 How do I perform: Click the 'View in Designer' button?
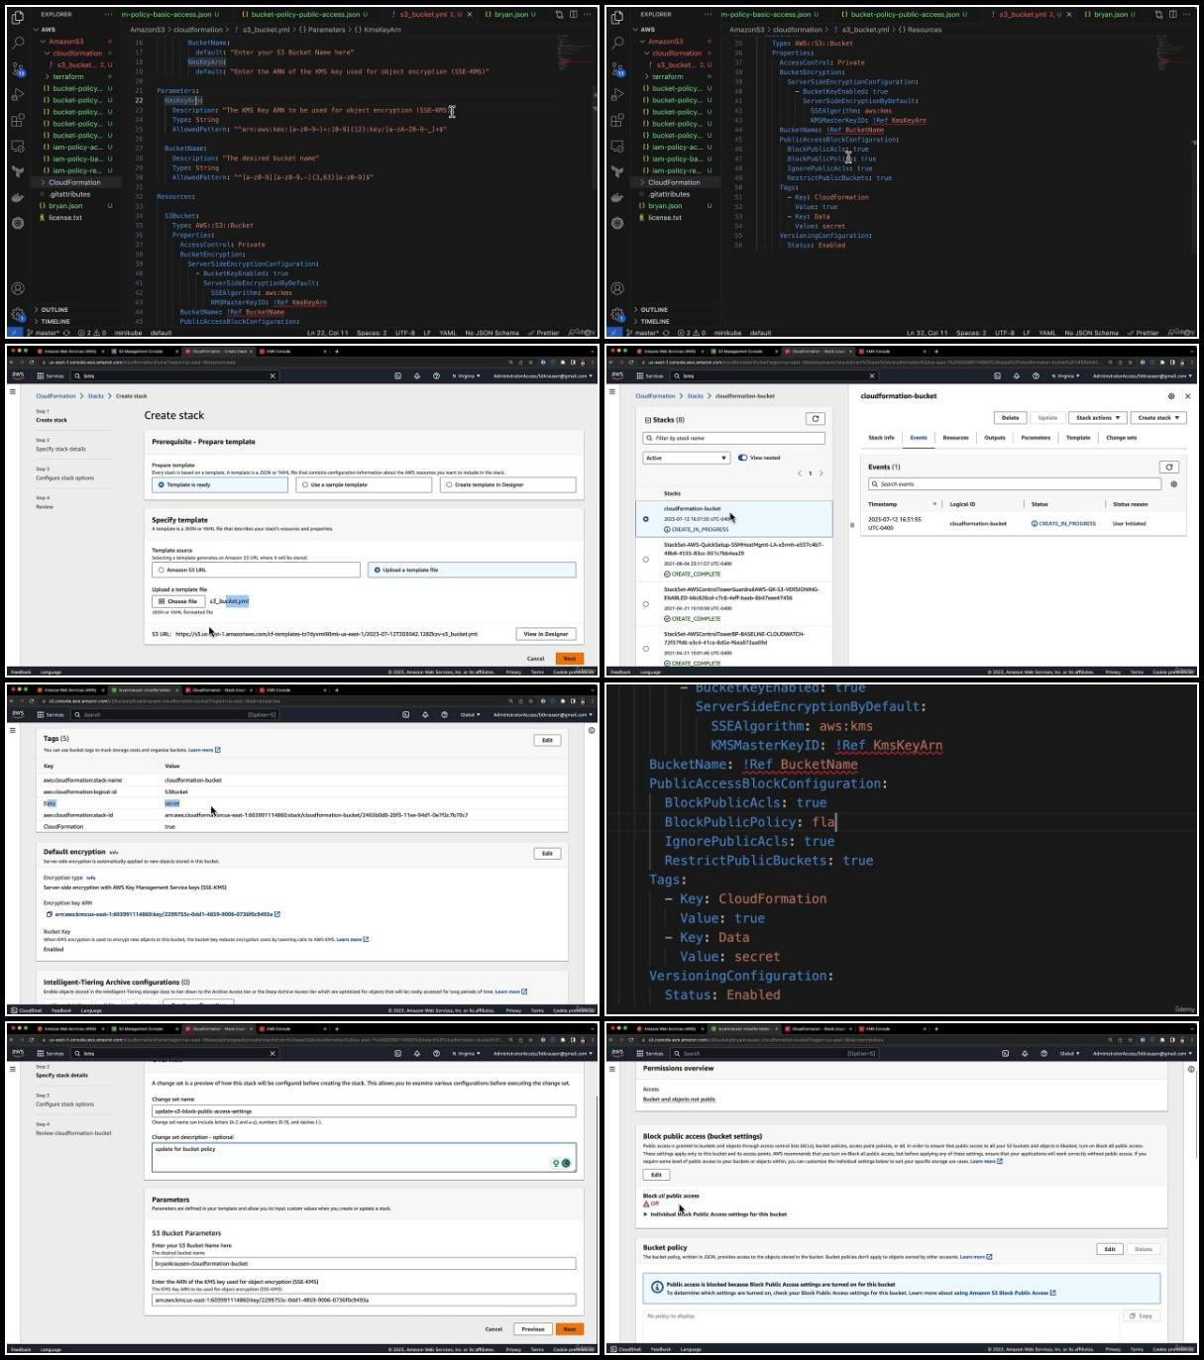click(x=546, y=634)
